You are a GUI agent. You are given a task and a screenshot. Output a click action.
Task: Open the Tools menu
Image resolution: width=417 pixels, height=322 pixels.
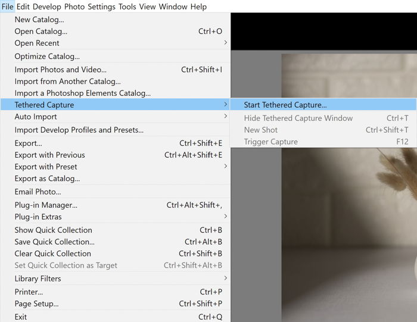click(x=127, y=7)
